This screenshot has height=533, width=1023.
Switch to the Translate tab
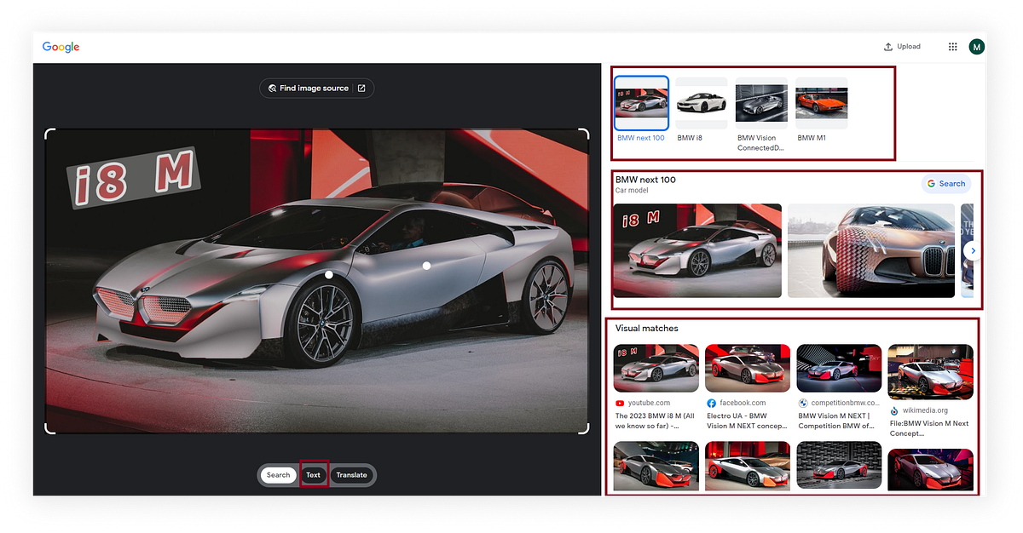352,474
